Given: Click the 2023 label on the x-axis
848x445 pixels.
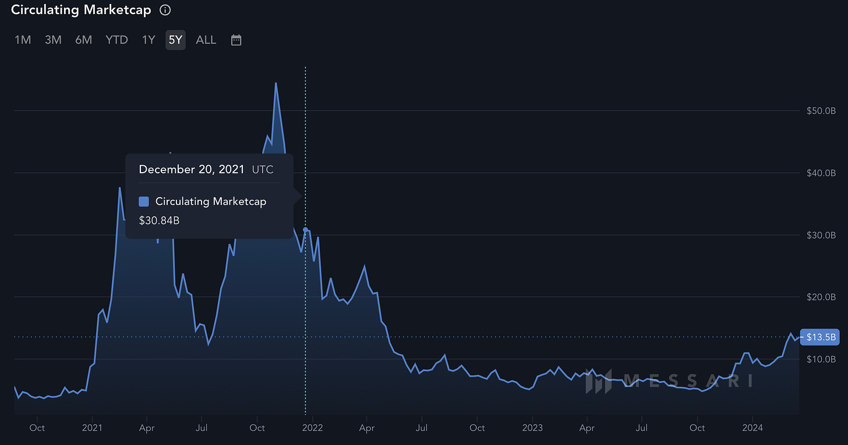Looking at the screenshot, I should (x=532, y=428).
